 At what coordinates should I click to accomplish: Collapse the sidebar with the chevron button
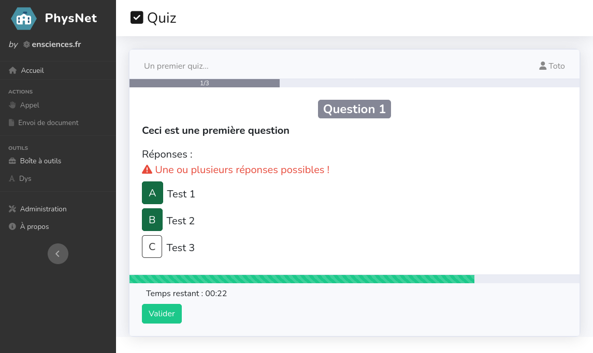pyautogui.click(x=58, y=254)
